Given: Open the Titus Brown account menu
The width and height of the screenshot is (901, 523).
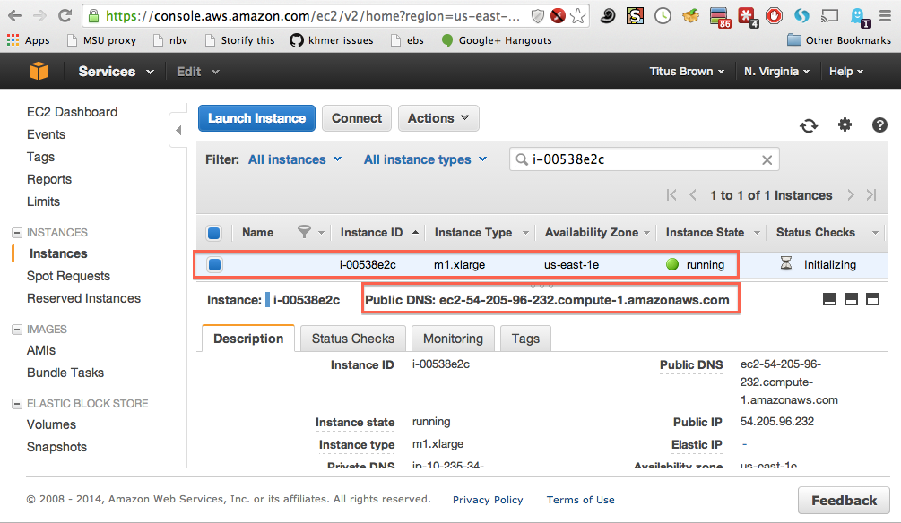Looking at the screenshot, I should coord(687,71).
